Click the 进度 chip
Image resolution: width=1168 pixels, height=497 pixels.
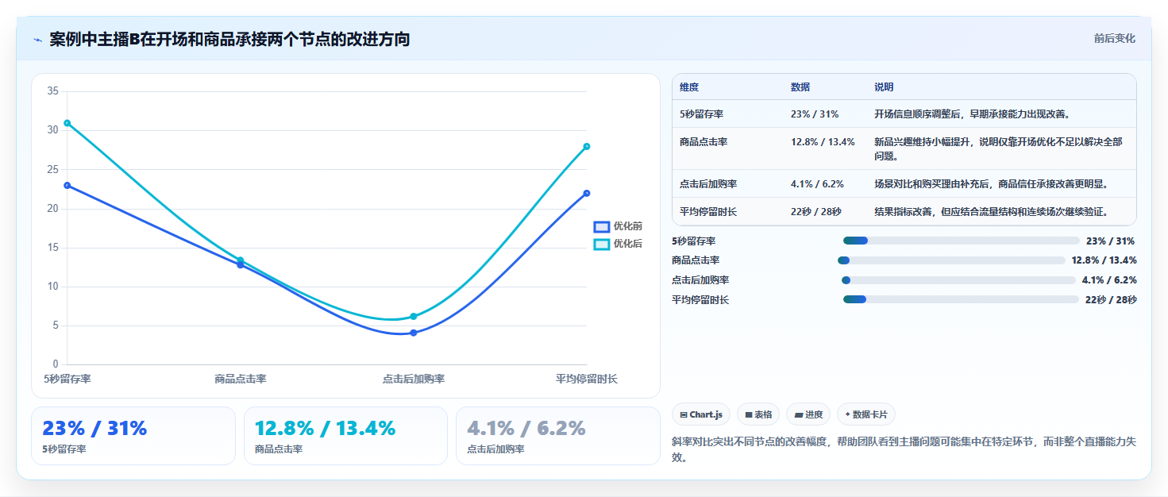[808, 414]
